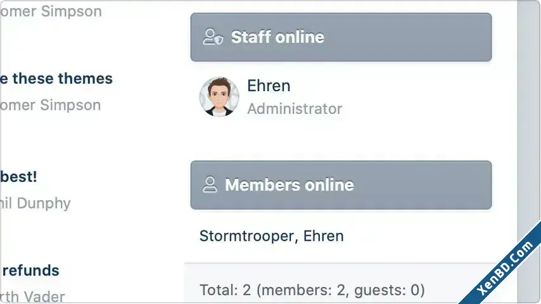Click the Total members and guests footer
This screenshot has width=541, height=304.
(312, 290)
